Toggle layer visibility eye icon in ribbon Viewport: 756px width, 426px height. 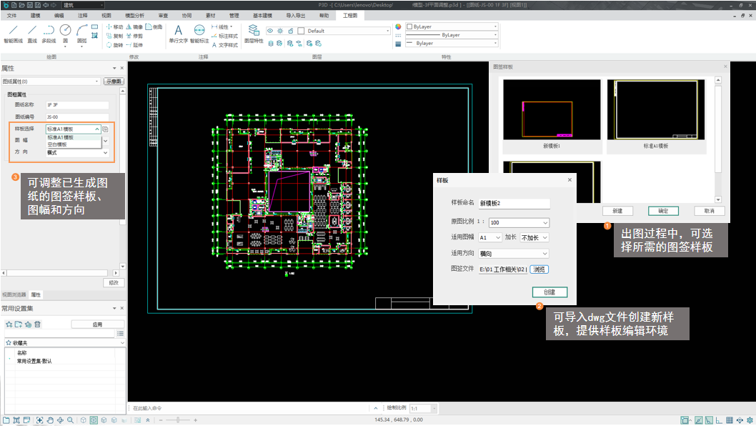click(270, 31)
